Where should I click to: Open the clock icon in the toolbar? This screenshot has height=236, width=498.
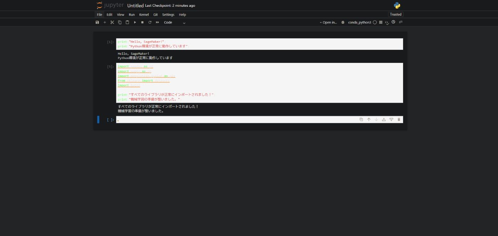coord(393,22)
